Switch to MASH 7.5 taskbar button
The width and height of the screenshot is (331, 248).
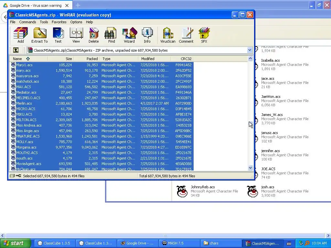point(179,243)
